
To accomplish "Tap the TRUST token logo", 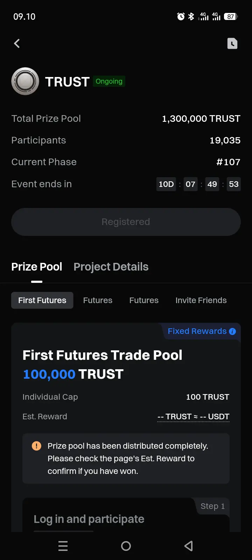I will (x=25, y=81).
